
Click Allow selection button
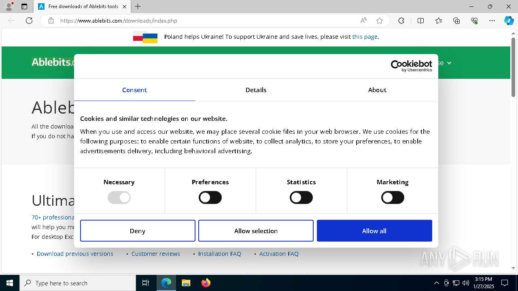point(256,231)
